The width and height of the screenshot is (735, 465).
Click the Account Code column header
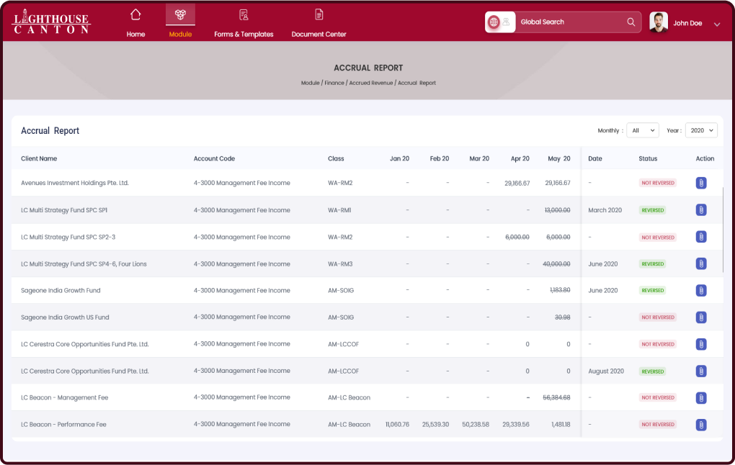[x=214, y=158]
